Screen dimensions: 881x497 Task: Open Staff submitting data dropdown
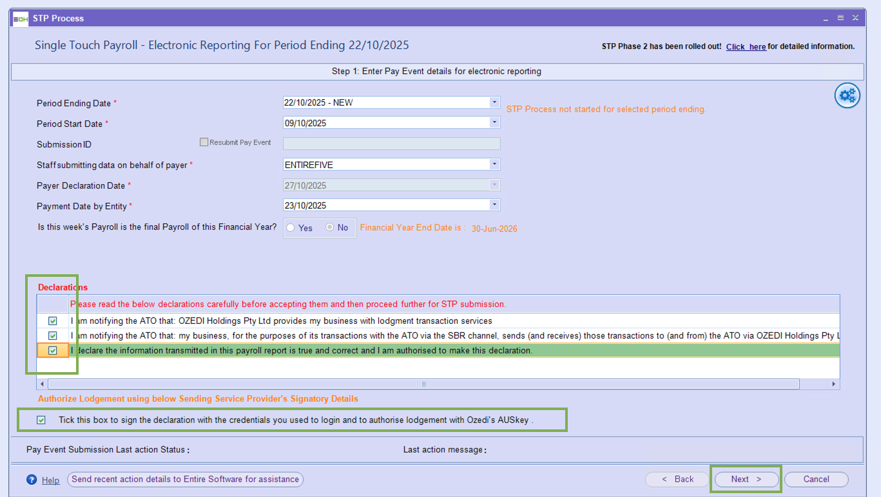click(x=494, y=164)
